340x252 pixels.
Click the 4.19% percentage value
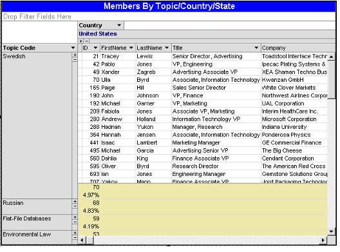(91, 227)
